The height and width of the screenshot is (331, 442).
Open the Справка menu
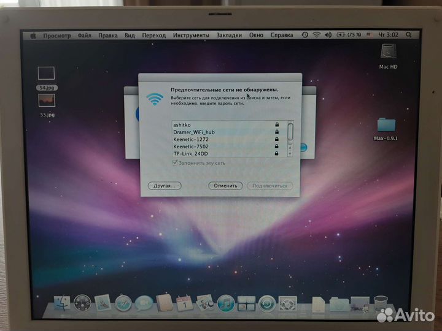tap(282, 35)
